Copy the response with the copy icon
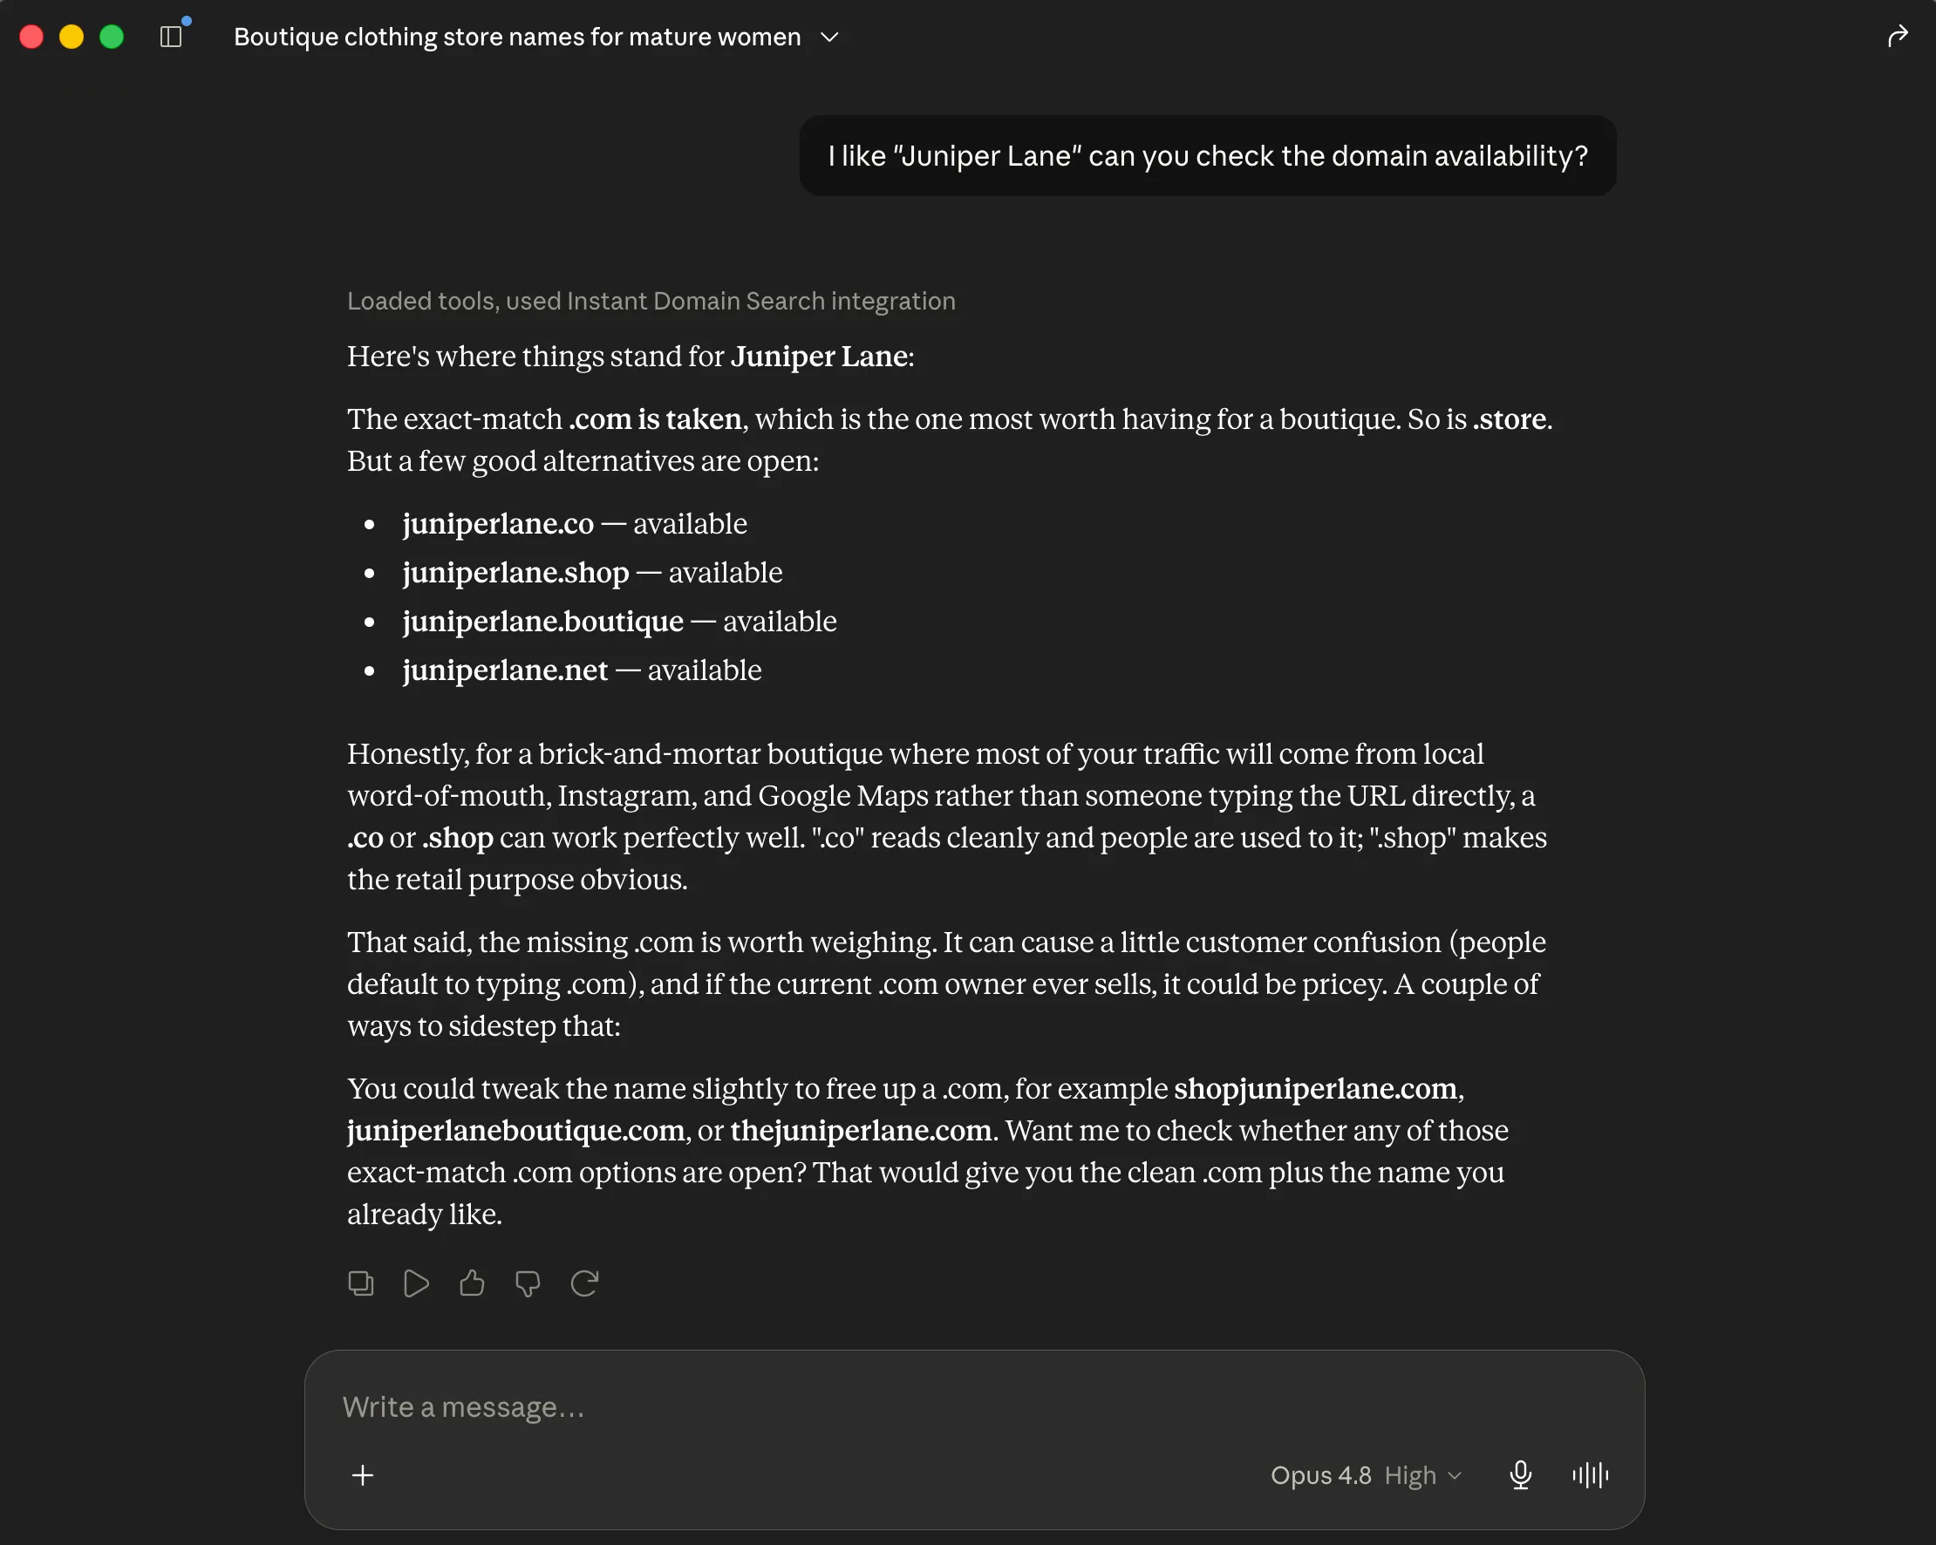 361,1283
